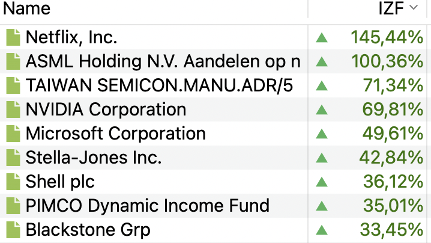Image resolution: width=431 pixels, height=243 pixels.
Task: Click the Netflix, Inc. document icon
Action: 13,37
